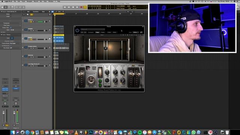Click the Bass Cut knob
This screenshot has height=135, width=240.
[x=107, y=80]
